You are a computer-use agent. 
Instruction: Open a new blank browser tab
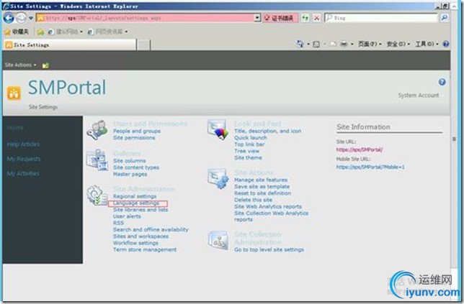tap(144, 45)
